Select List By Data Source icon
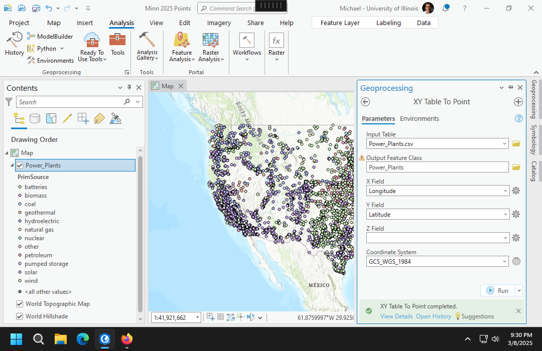This screenshot has width=542, height=351. pyautogui.click(x=35, y=118)
